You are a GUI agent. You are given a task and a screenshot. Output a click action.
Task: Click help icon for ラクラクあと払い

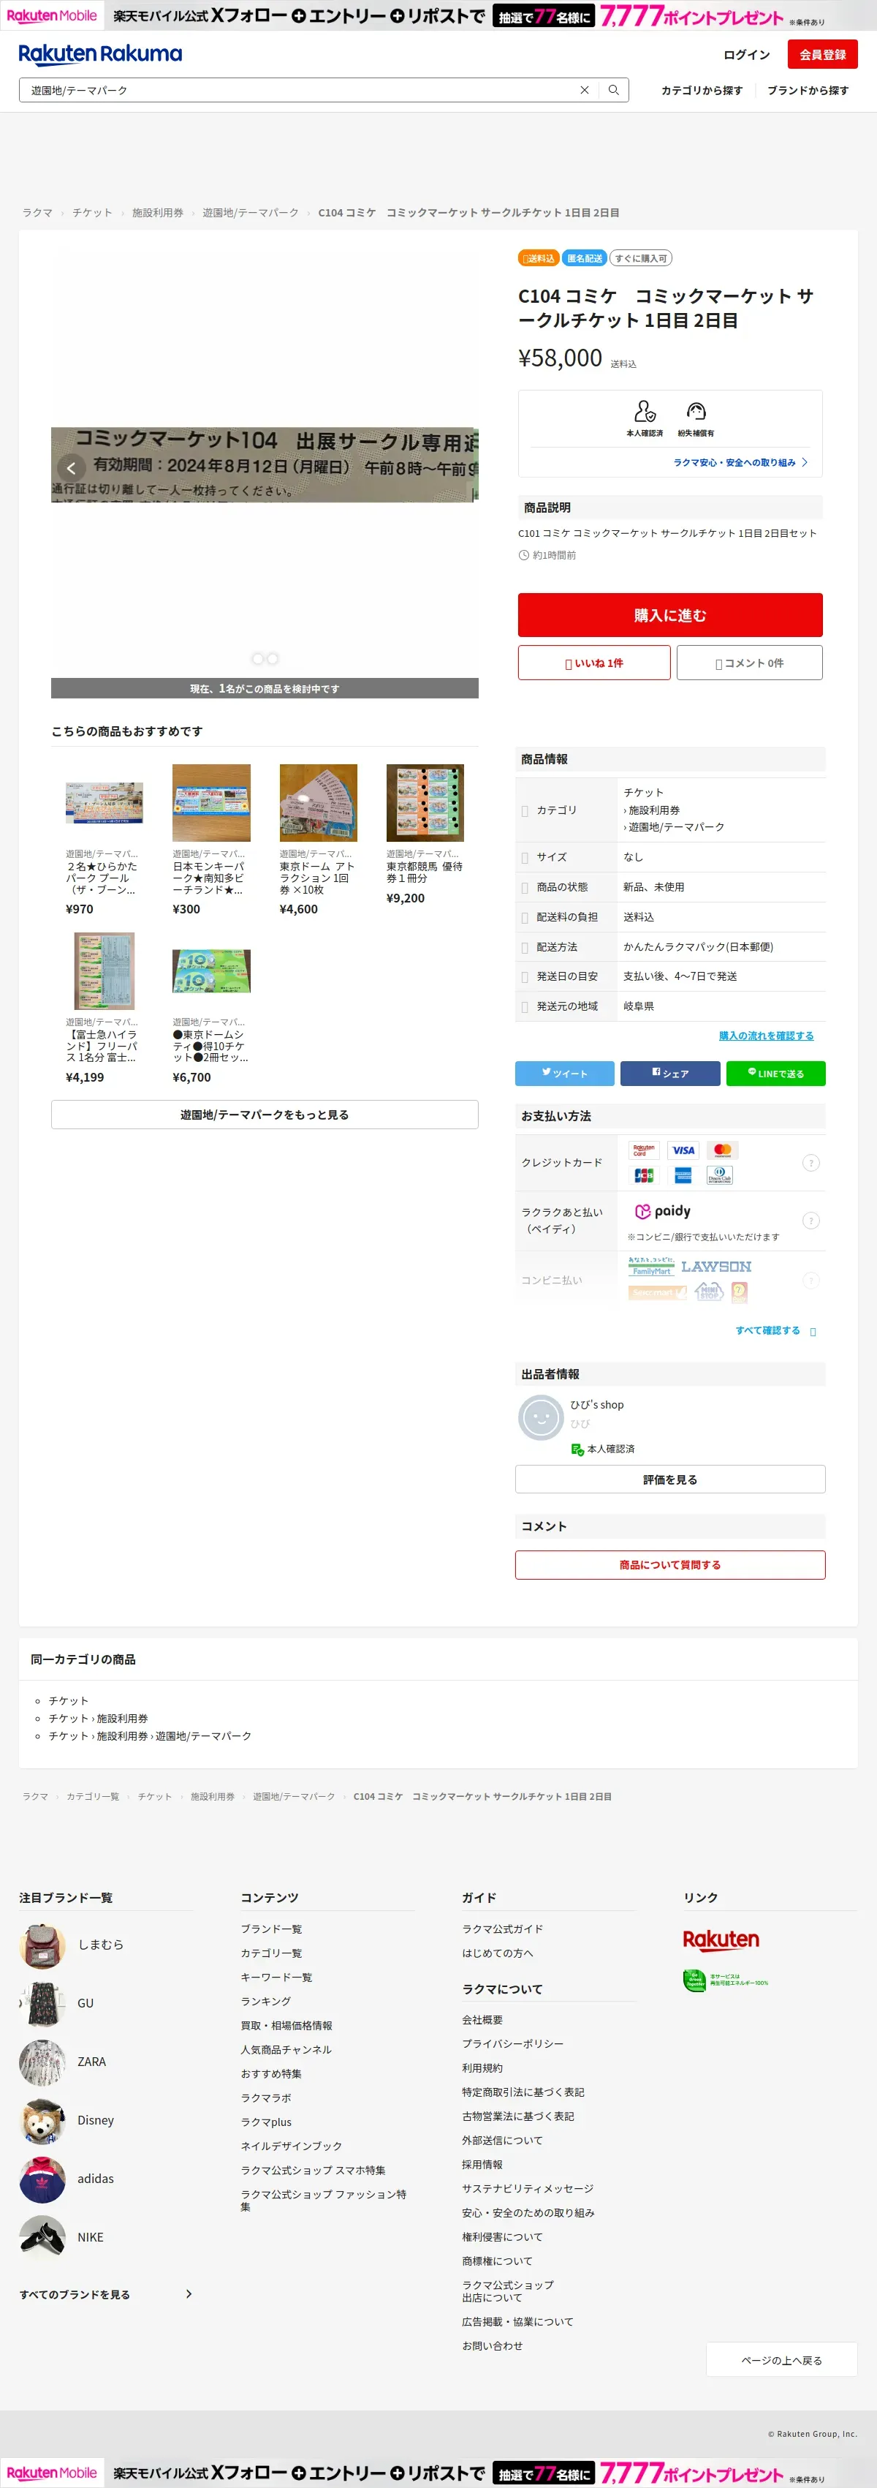click(810, 1221)
